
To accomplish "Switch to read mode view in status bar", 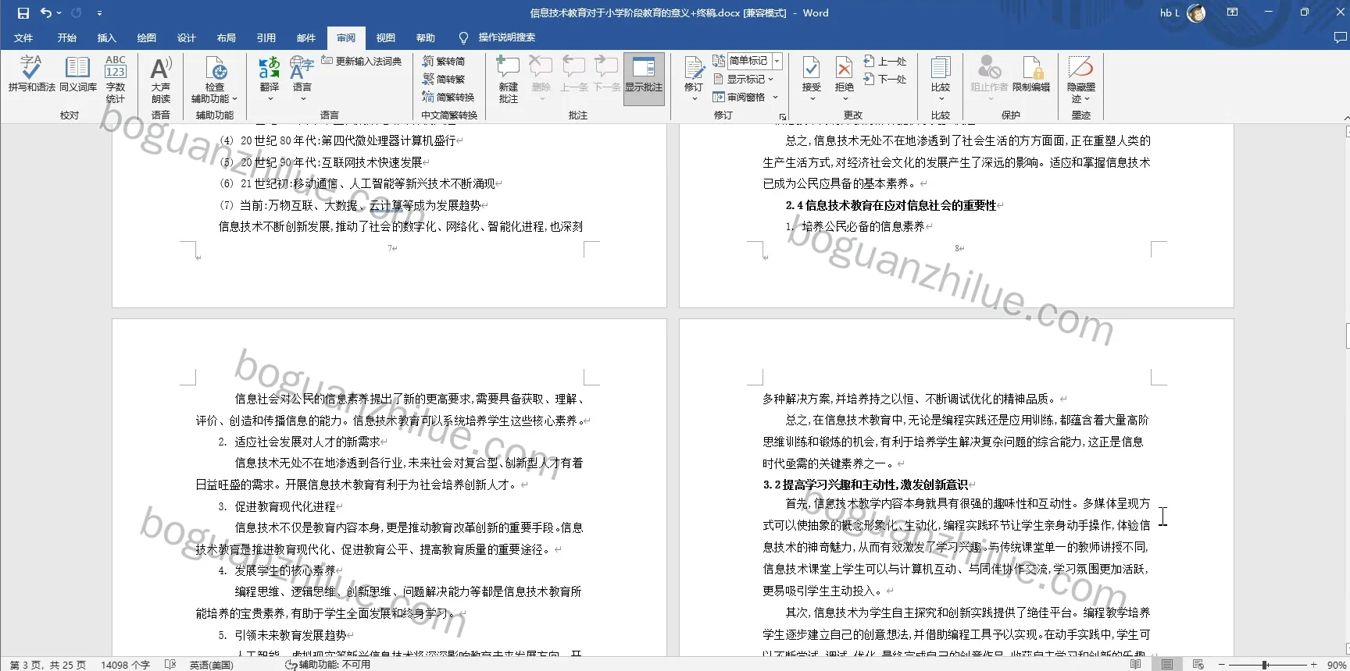I will coord(1135,664).
